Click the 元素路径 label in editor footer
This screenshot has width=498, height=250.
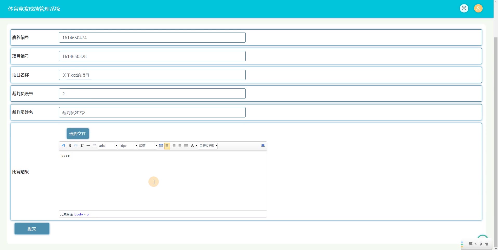click(67, 214)
